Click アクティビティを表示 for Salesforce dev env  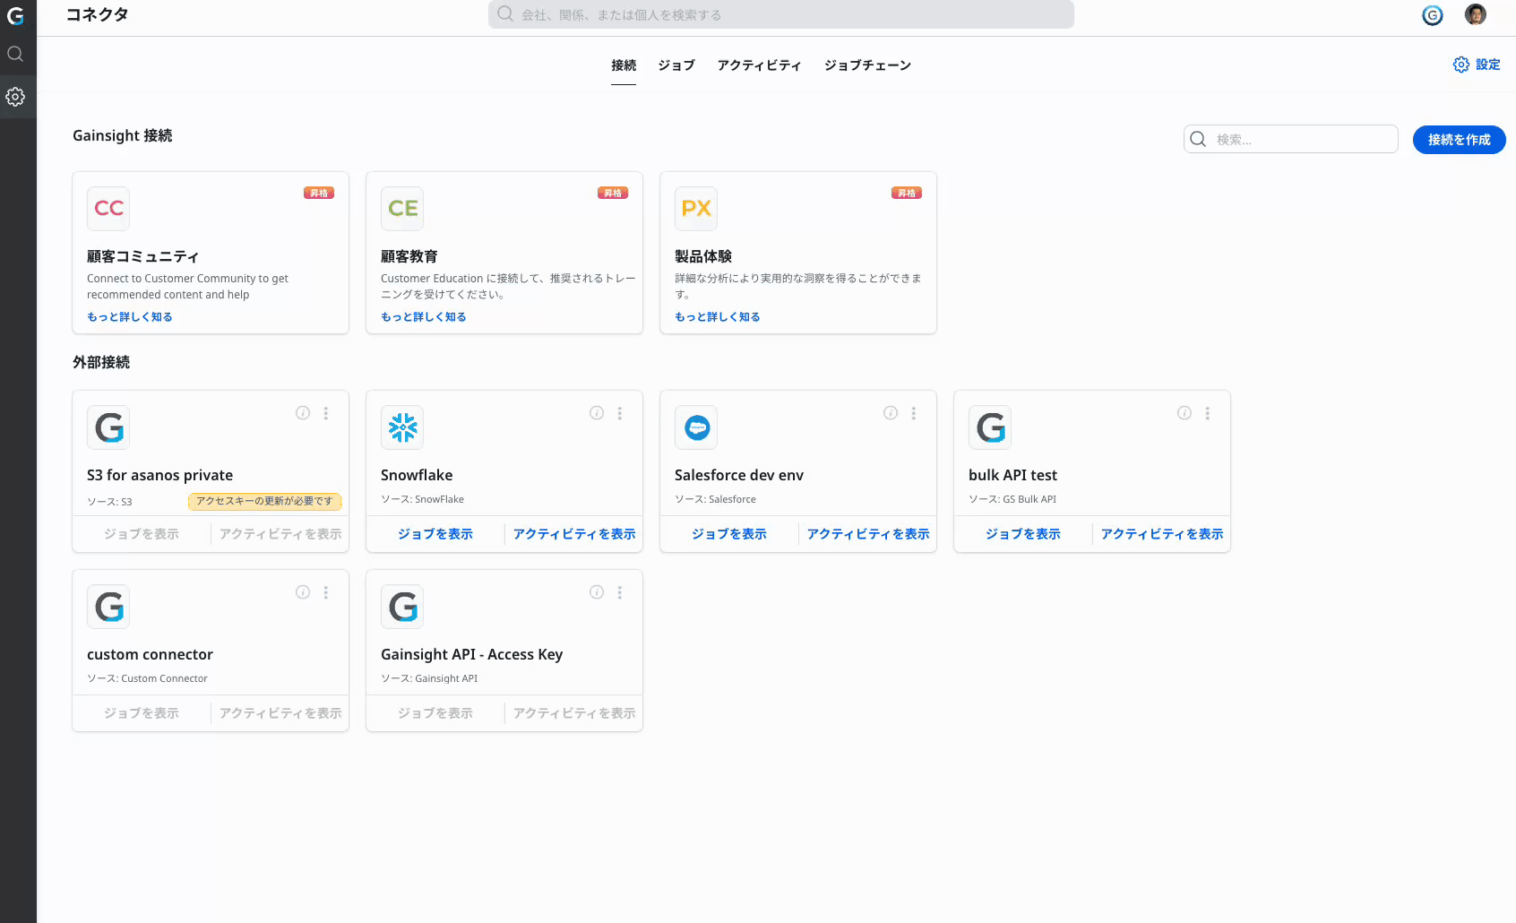pyautogui.click(x=868, y=534)
